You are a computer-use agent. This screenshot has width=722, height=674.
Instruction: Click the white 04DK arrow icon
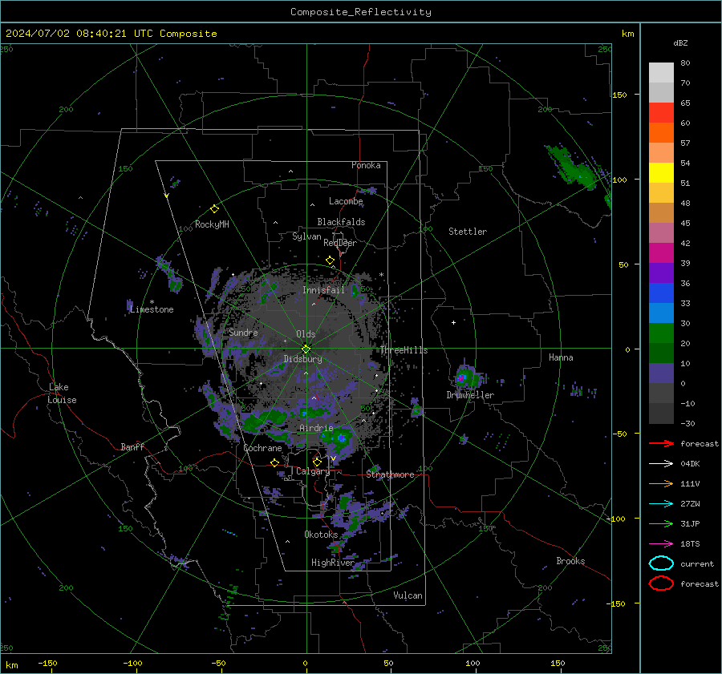(x=661, y=463)
